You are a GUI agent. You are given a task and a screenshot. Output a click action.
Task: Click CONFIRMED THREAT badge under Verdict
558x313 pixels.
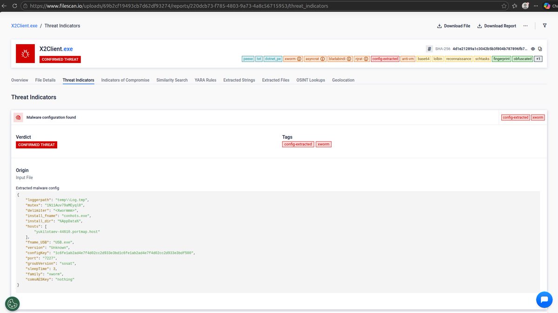(x=37, y=145)
